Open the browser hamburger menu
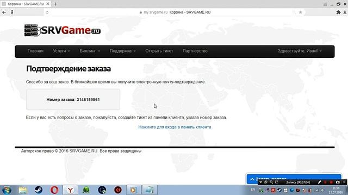Viewport: 348px width, 195px height. tap(325, 4)
